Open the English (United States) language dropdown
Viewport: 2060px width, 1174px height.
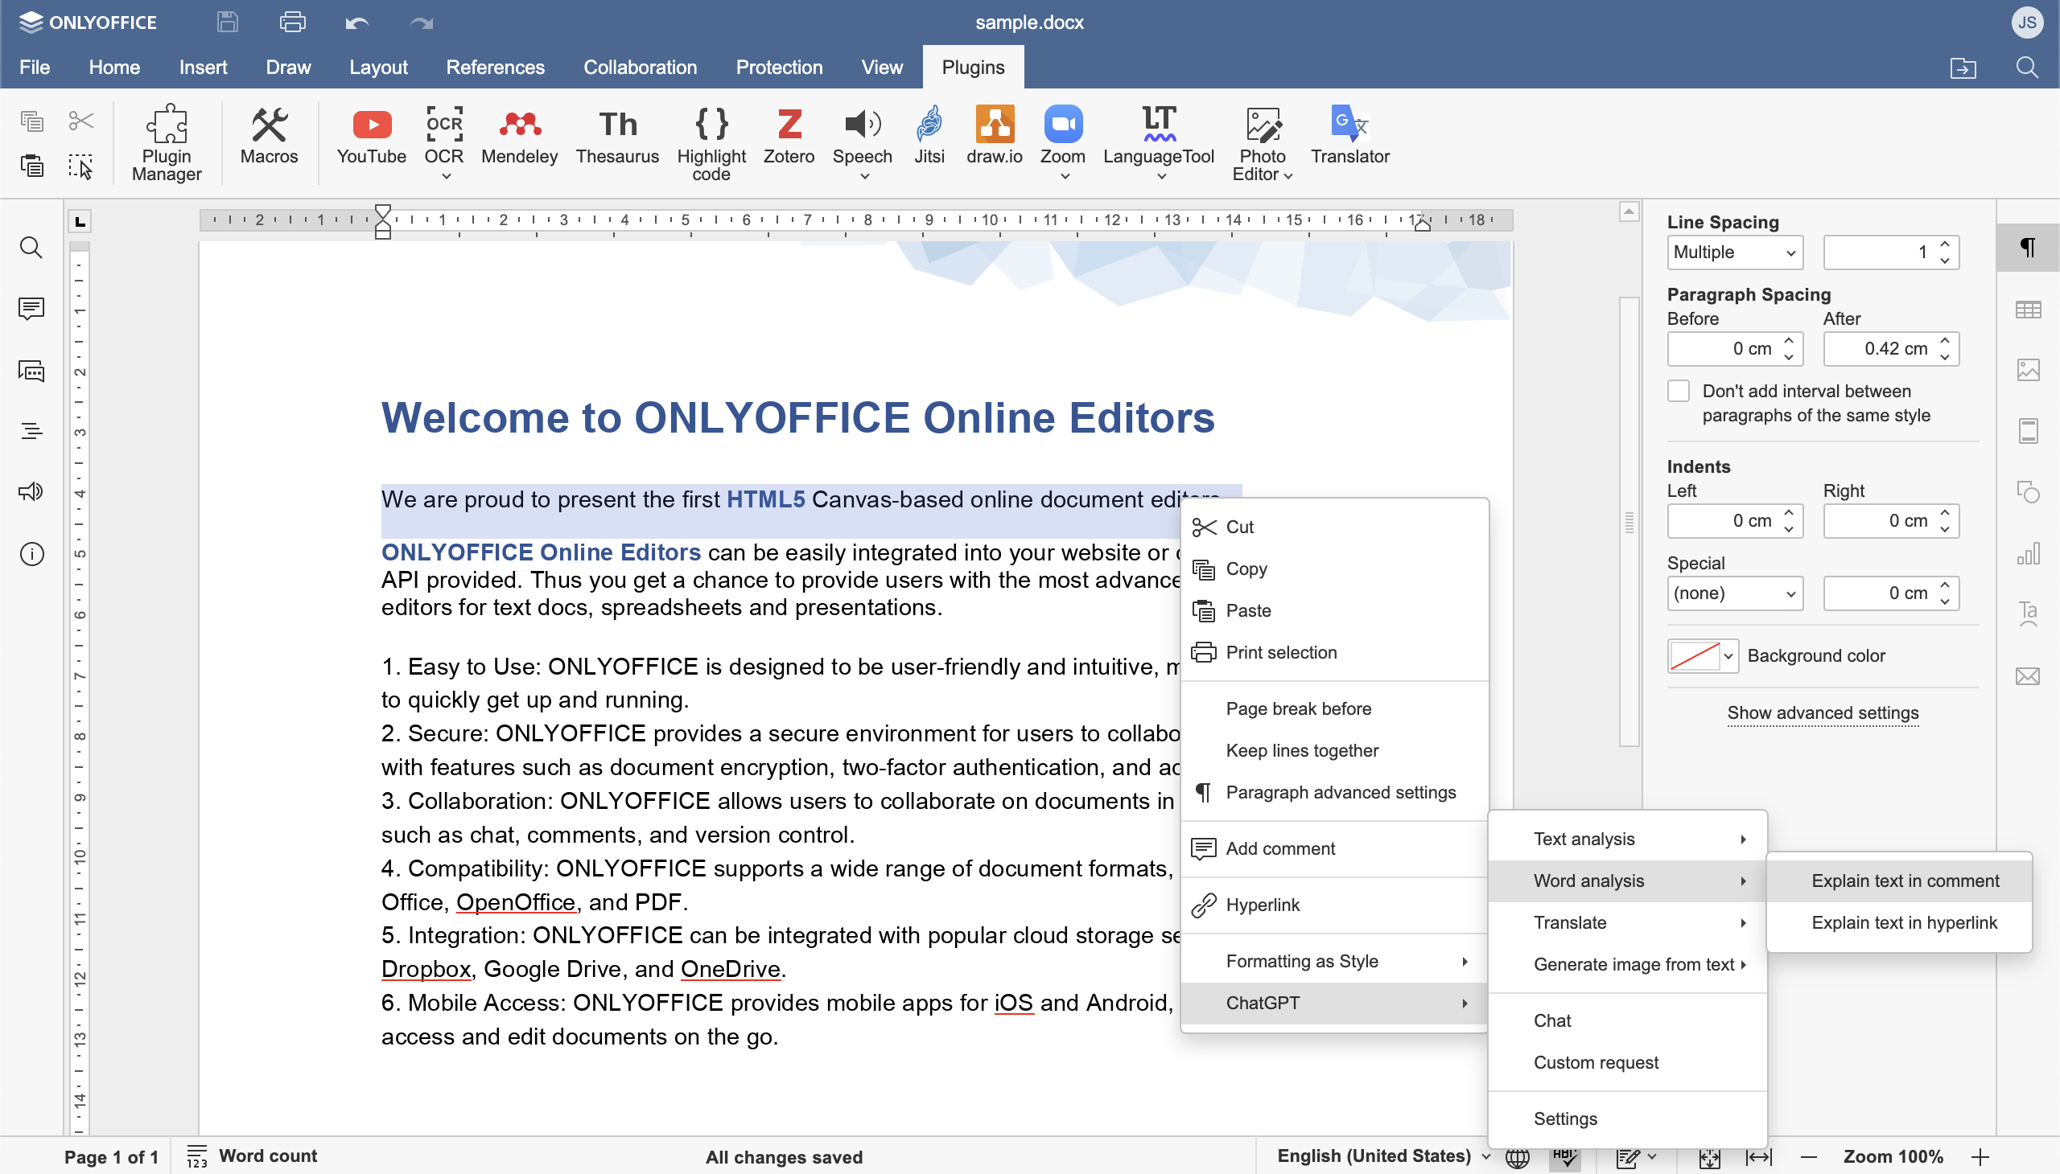click(x=1383, y=1156)
